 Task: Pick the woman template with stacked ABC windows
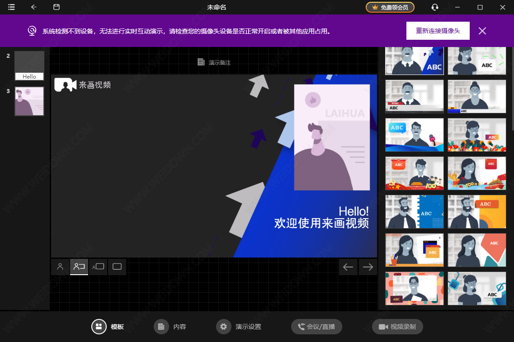point(415,250)
